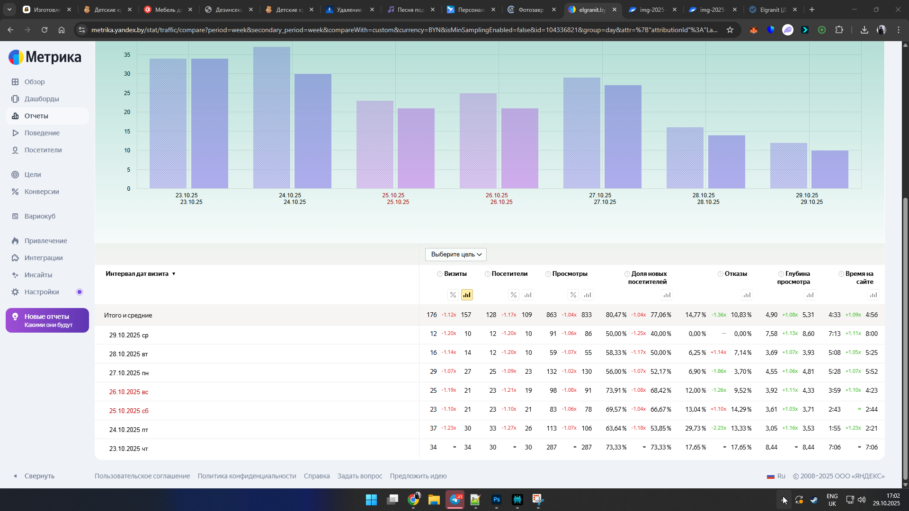Open Цели target icon in sidebar
Viewport: 909px width, 511px height.
tap(16, 175)
